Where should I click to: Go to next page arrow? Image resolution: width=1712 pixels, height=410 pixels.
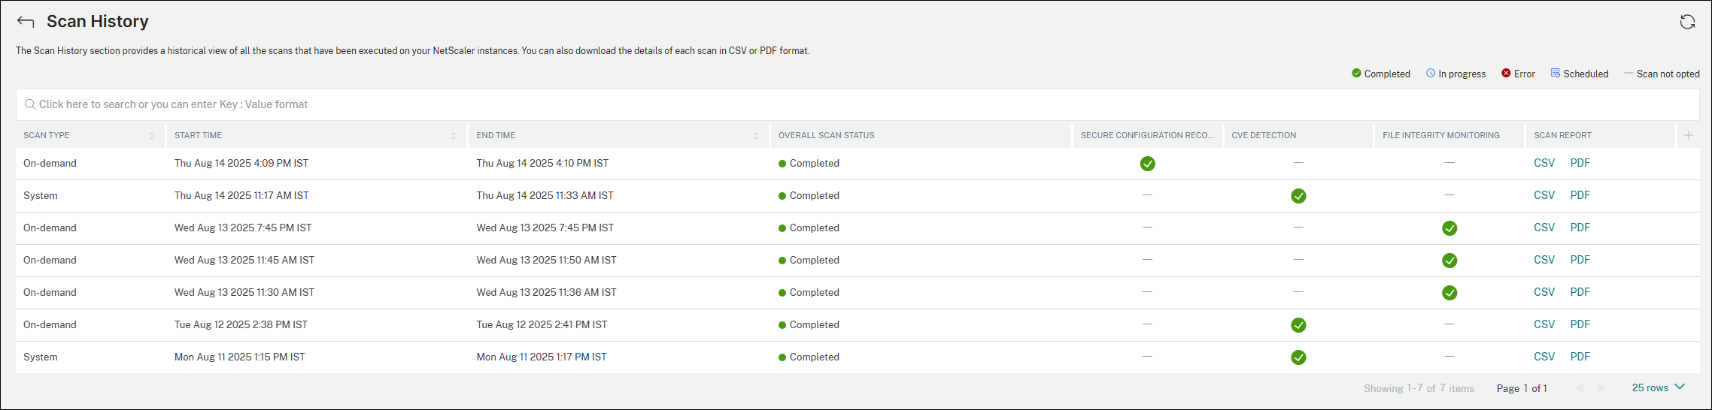point(1601,388)
